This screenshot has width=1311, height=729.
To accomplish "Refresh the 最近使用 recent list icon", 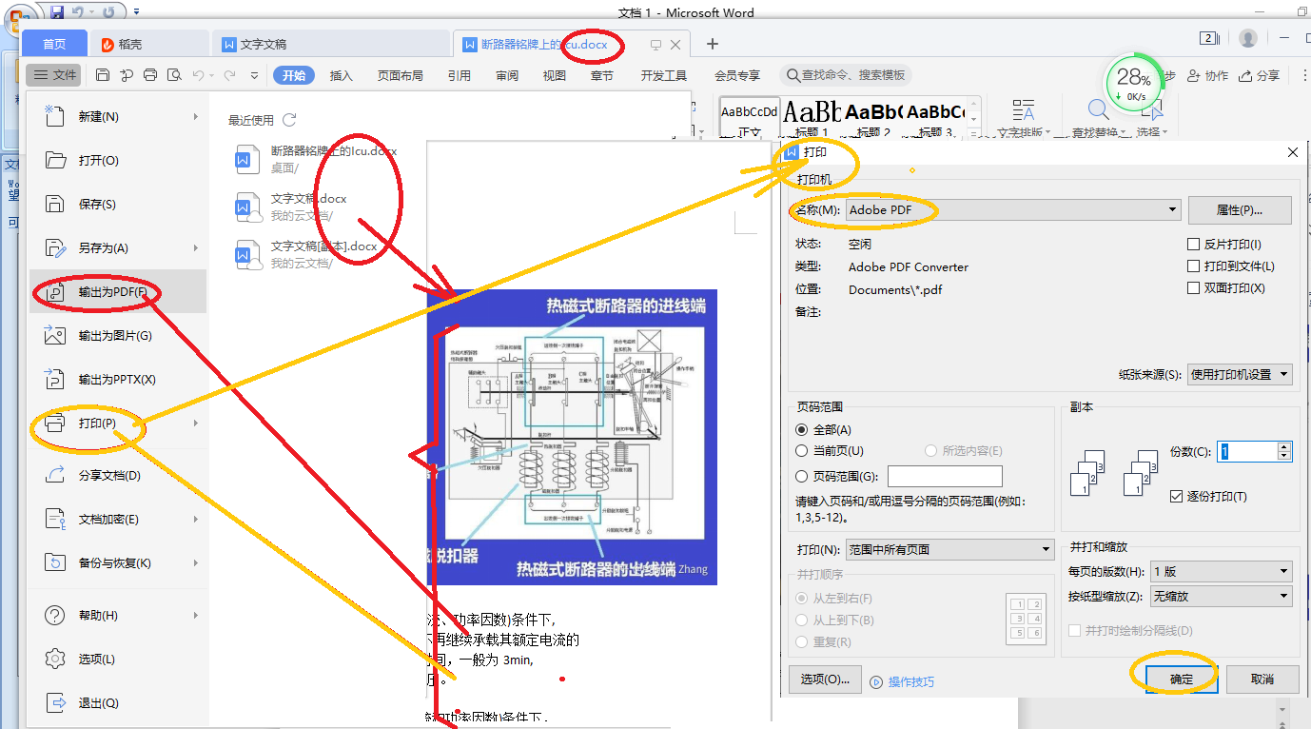I will click(289, 120).
